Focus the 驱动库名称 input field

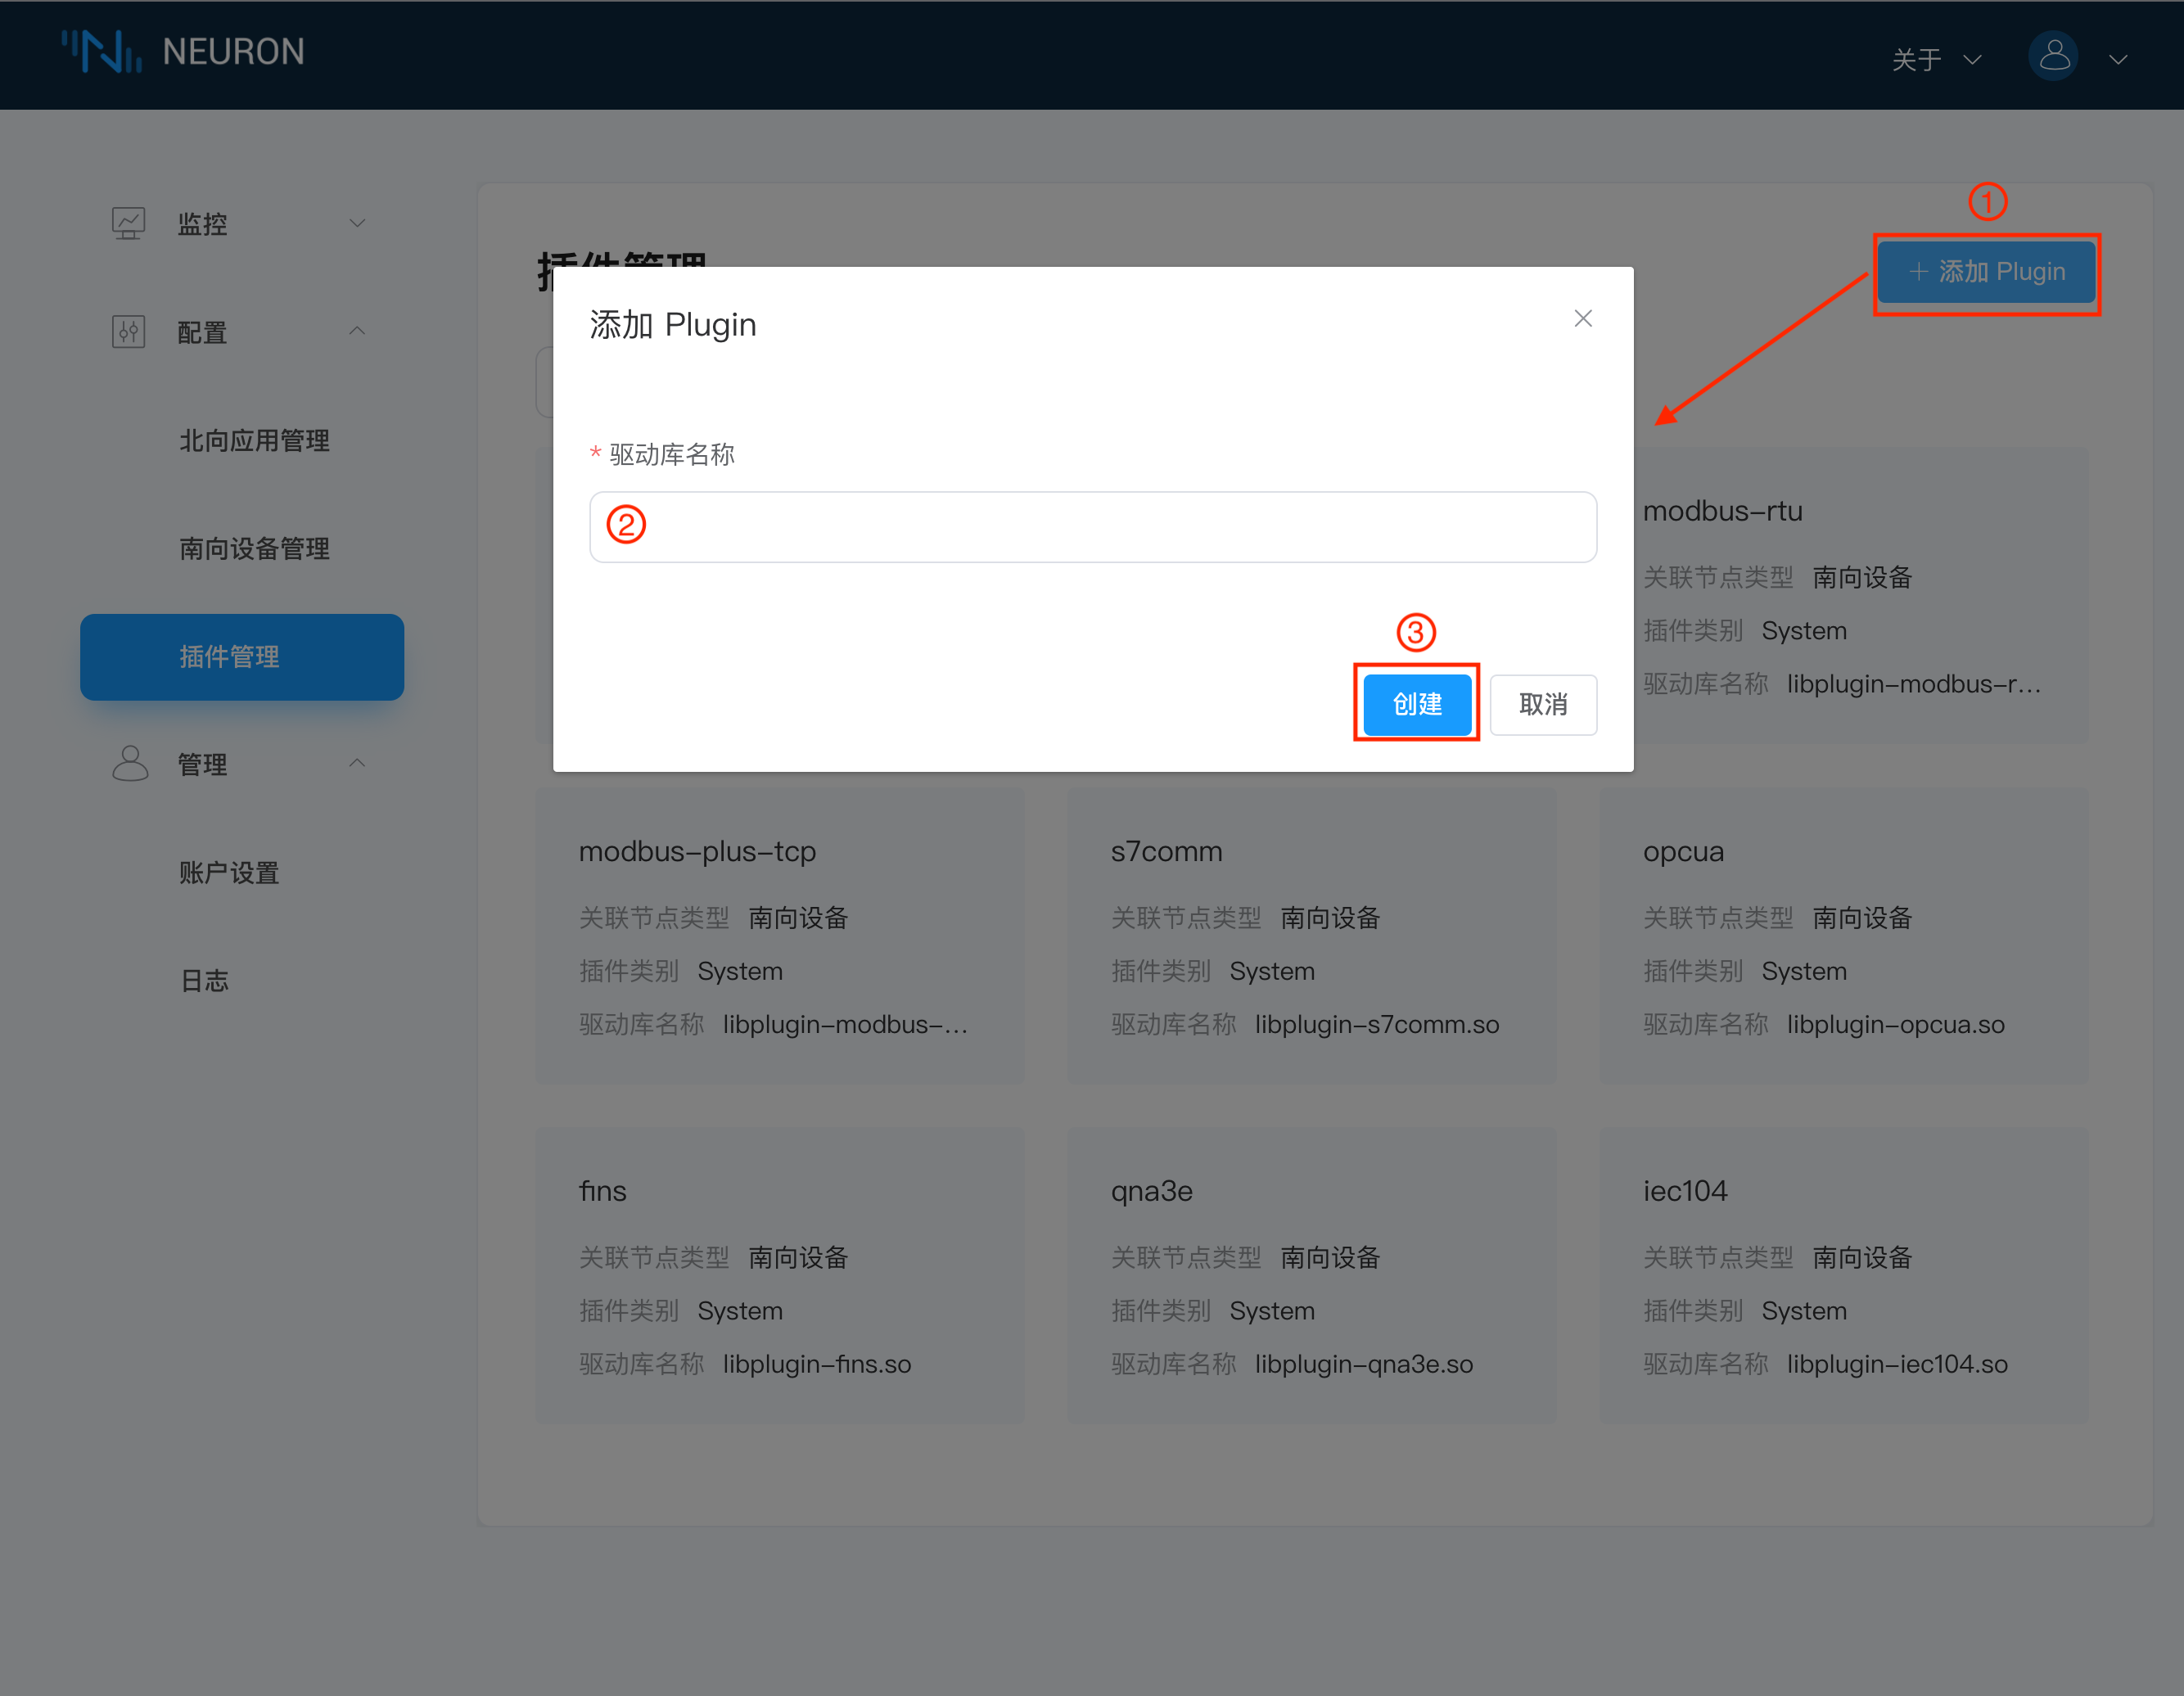click(1093, 527)
